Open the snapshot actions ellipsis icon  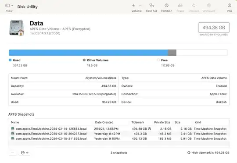coord(23,153)
